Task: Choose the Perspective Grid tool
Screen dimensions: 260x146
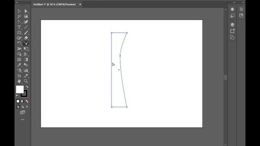Action: click(26, 54)
